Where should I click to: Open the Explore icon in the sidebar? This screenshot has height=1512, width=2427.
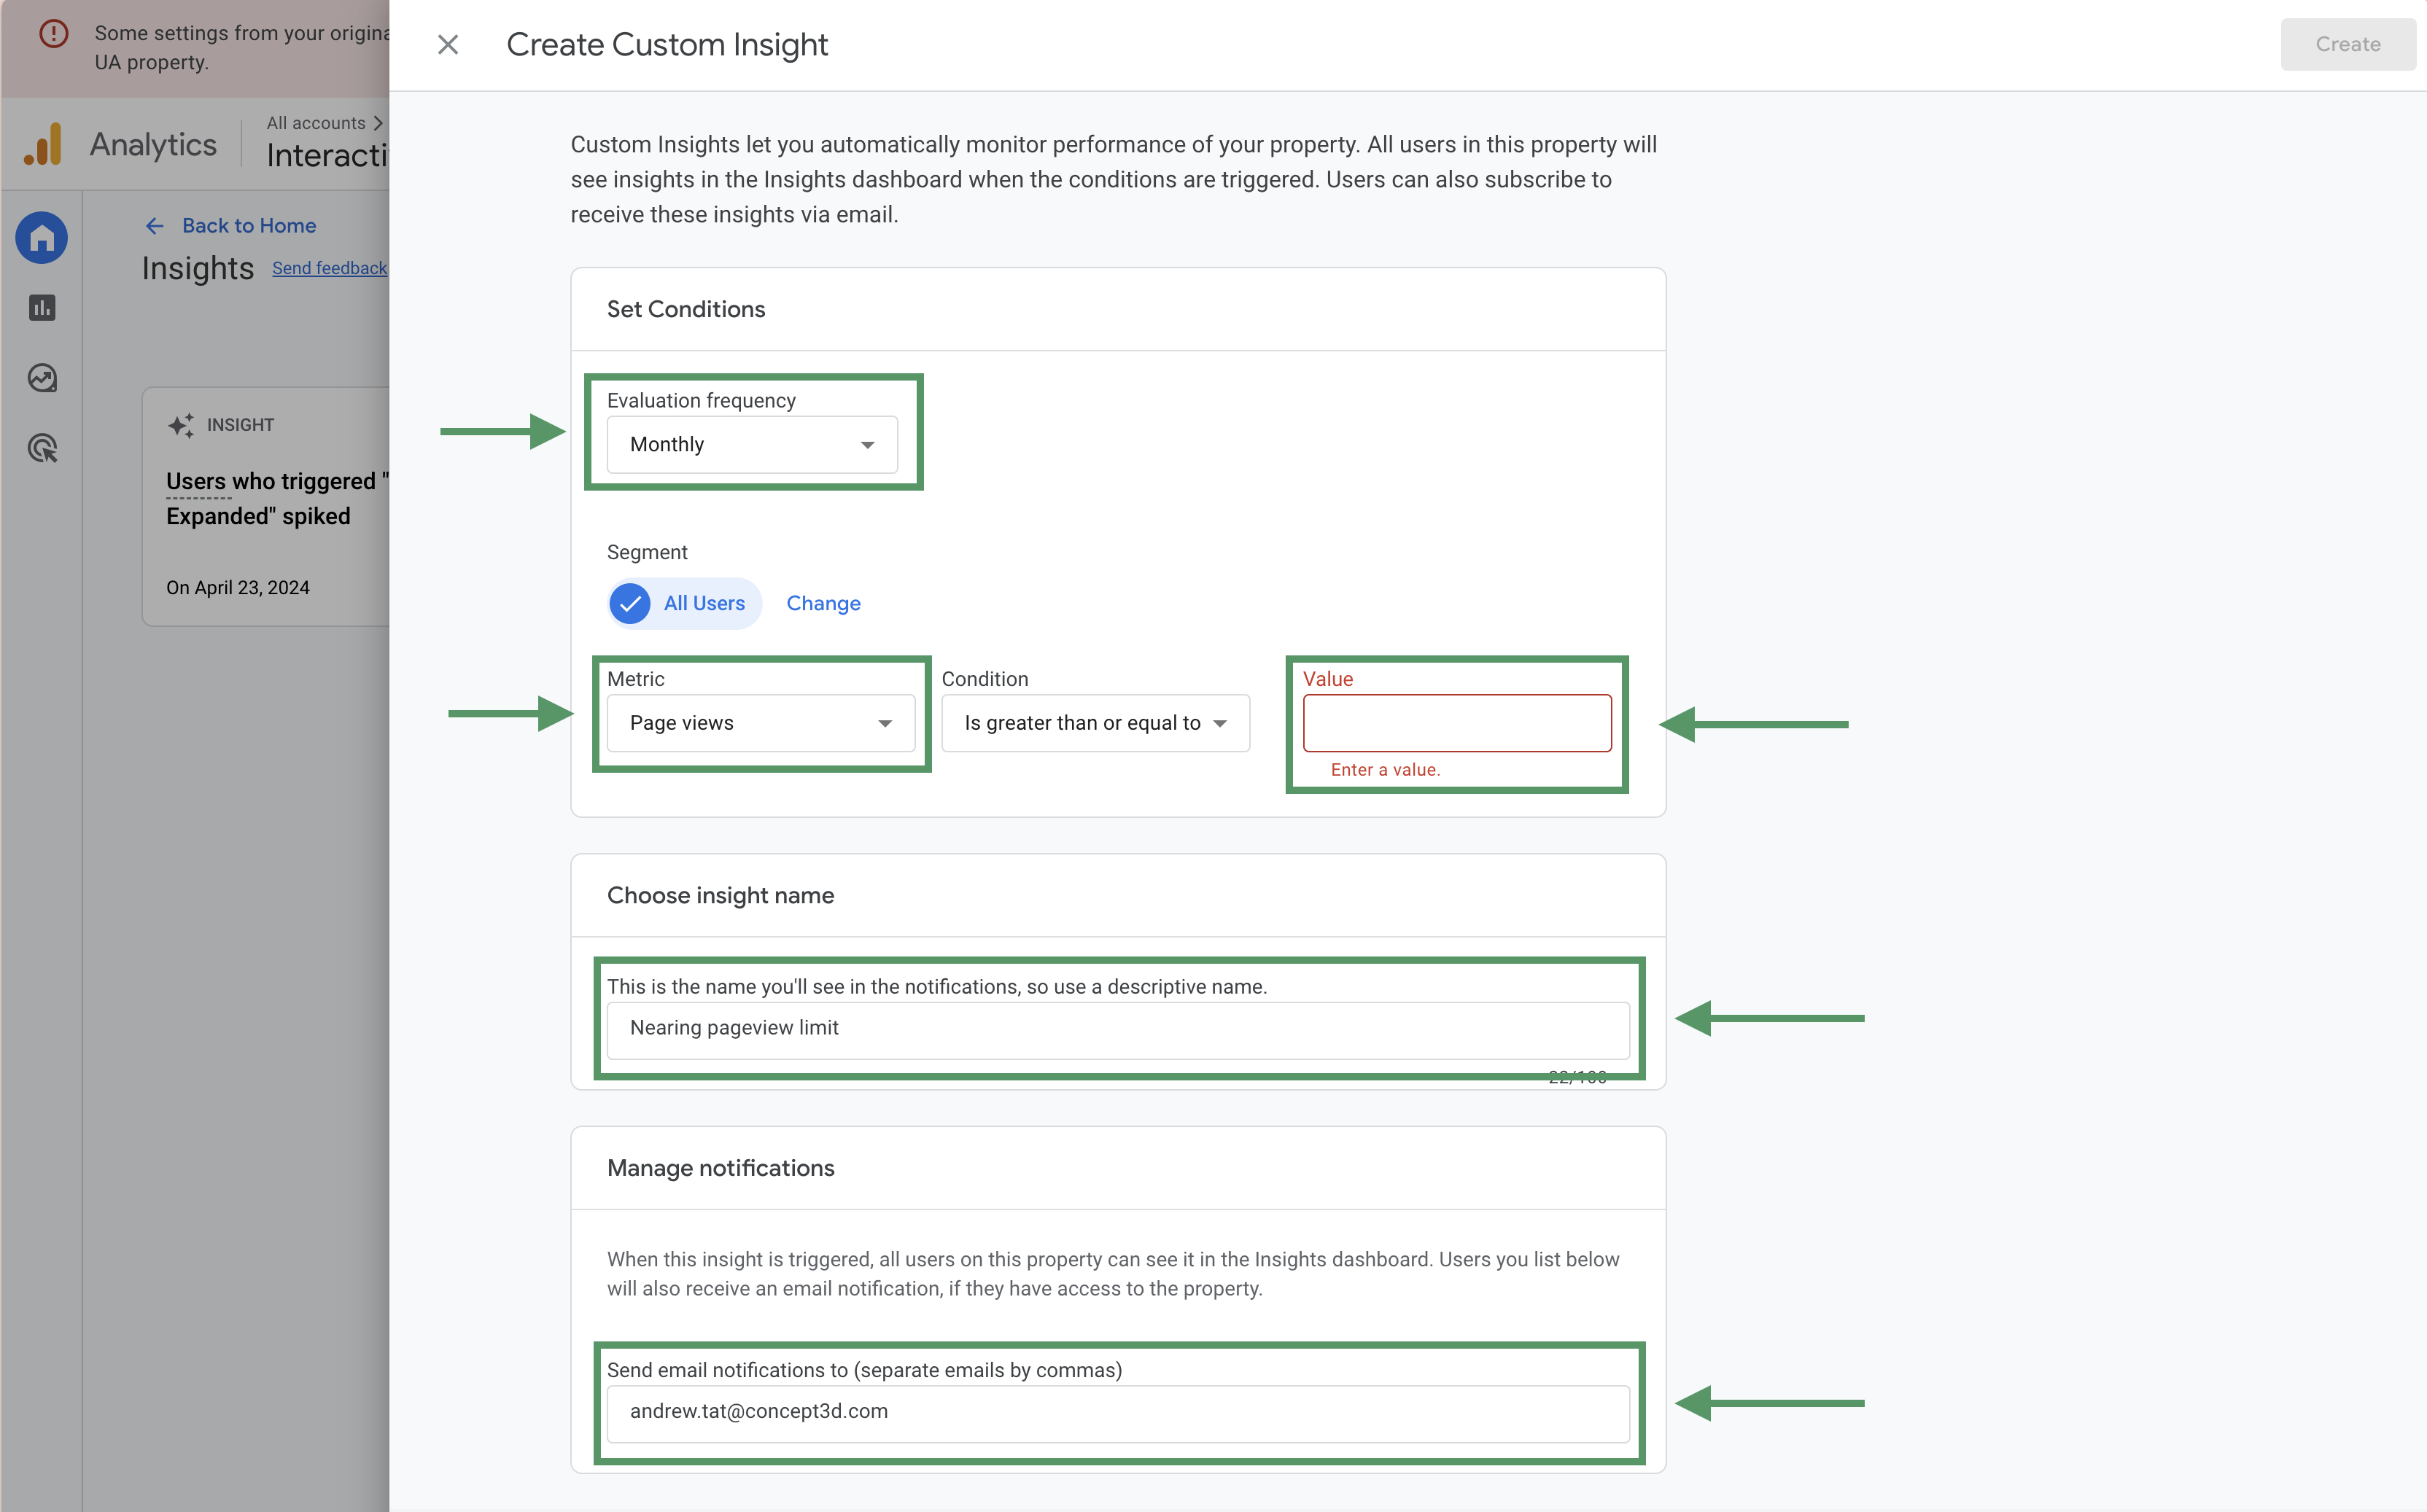click(x=41, y=378)
